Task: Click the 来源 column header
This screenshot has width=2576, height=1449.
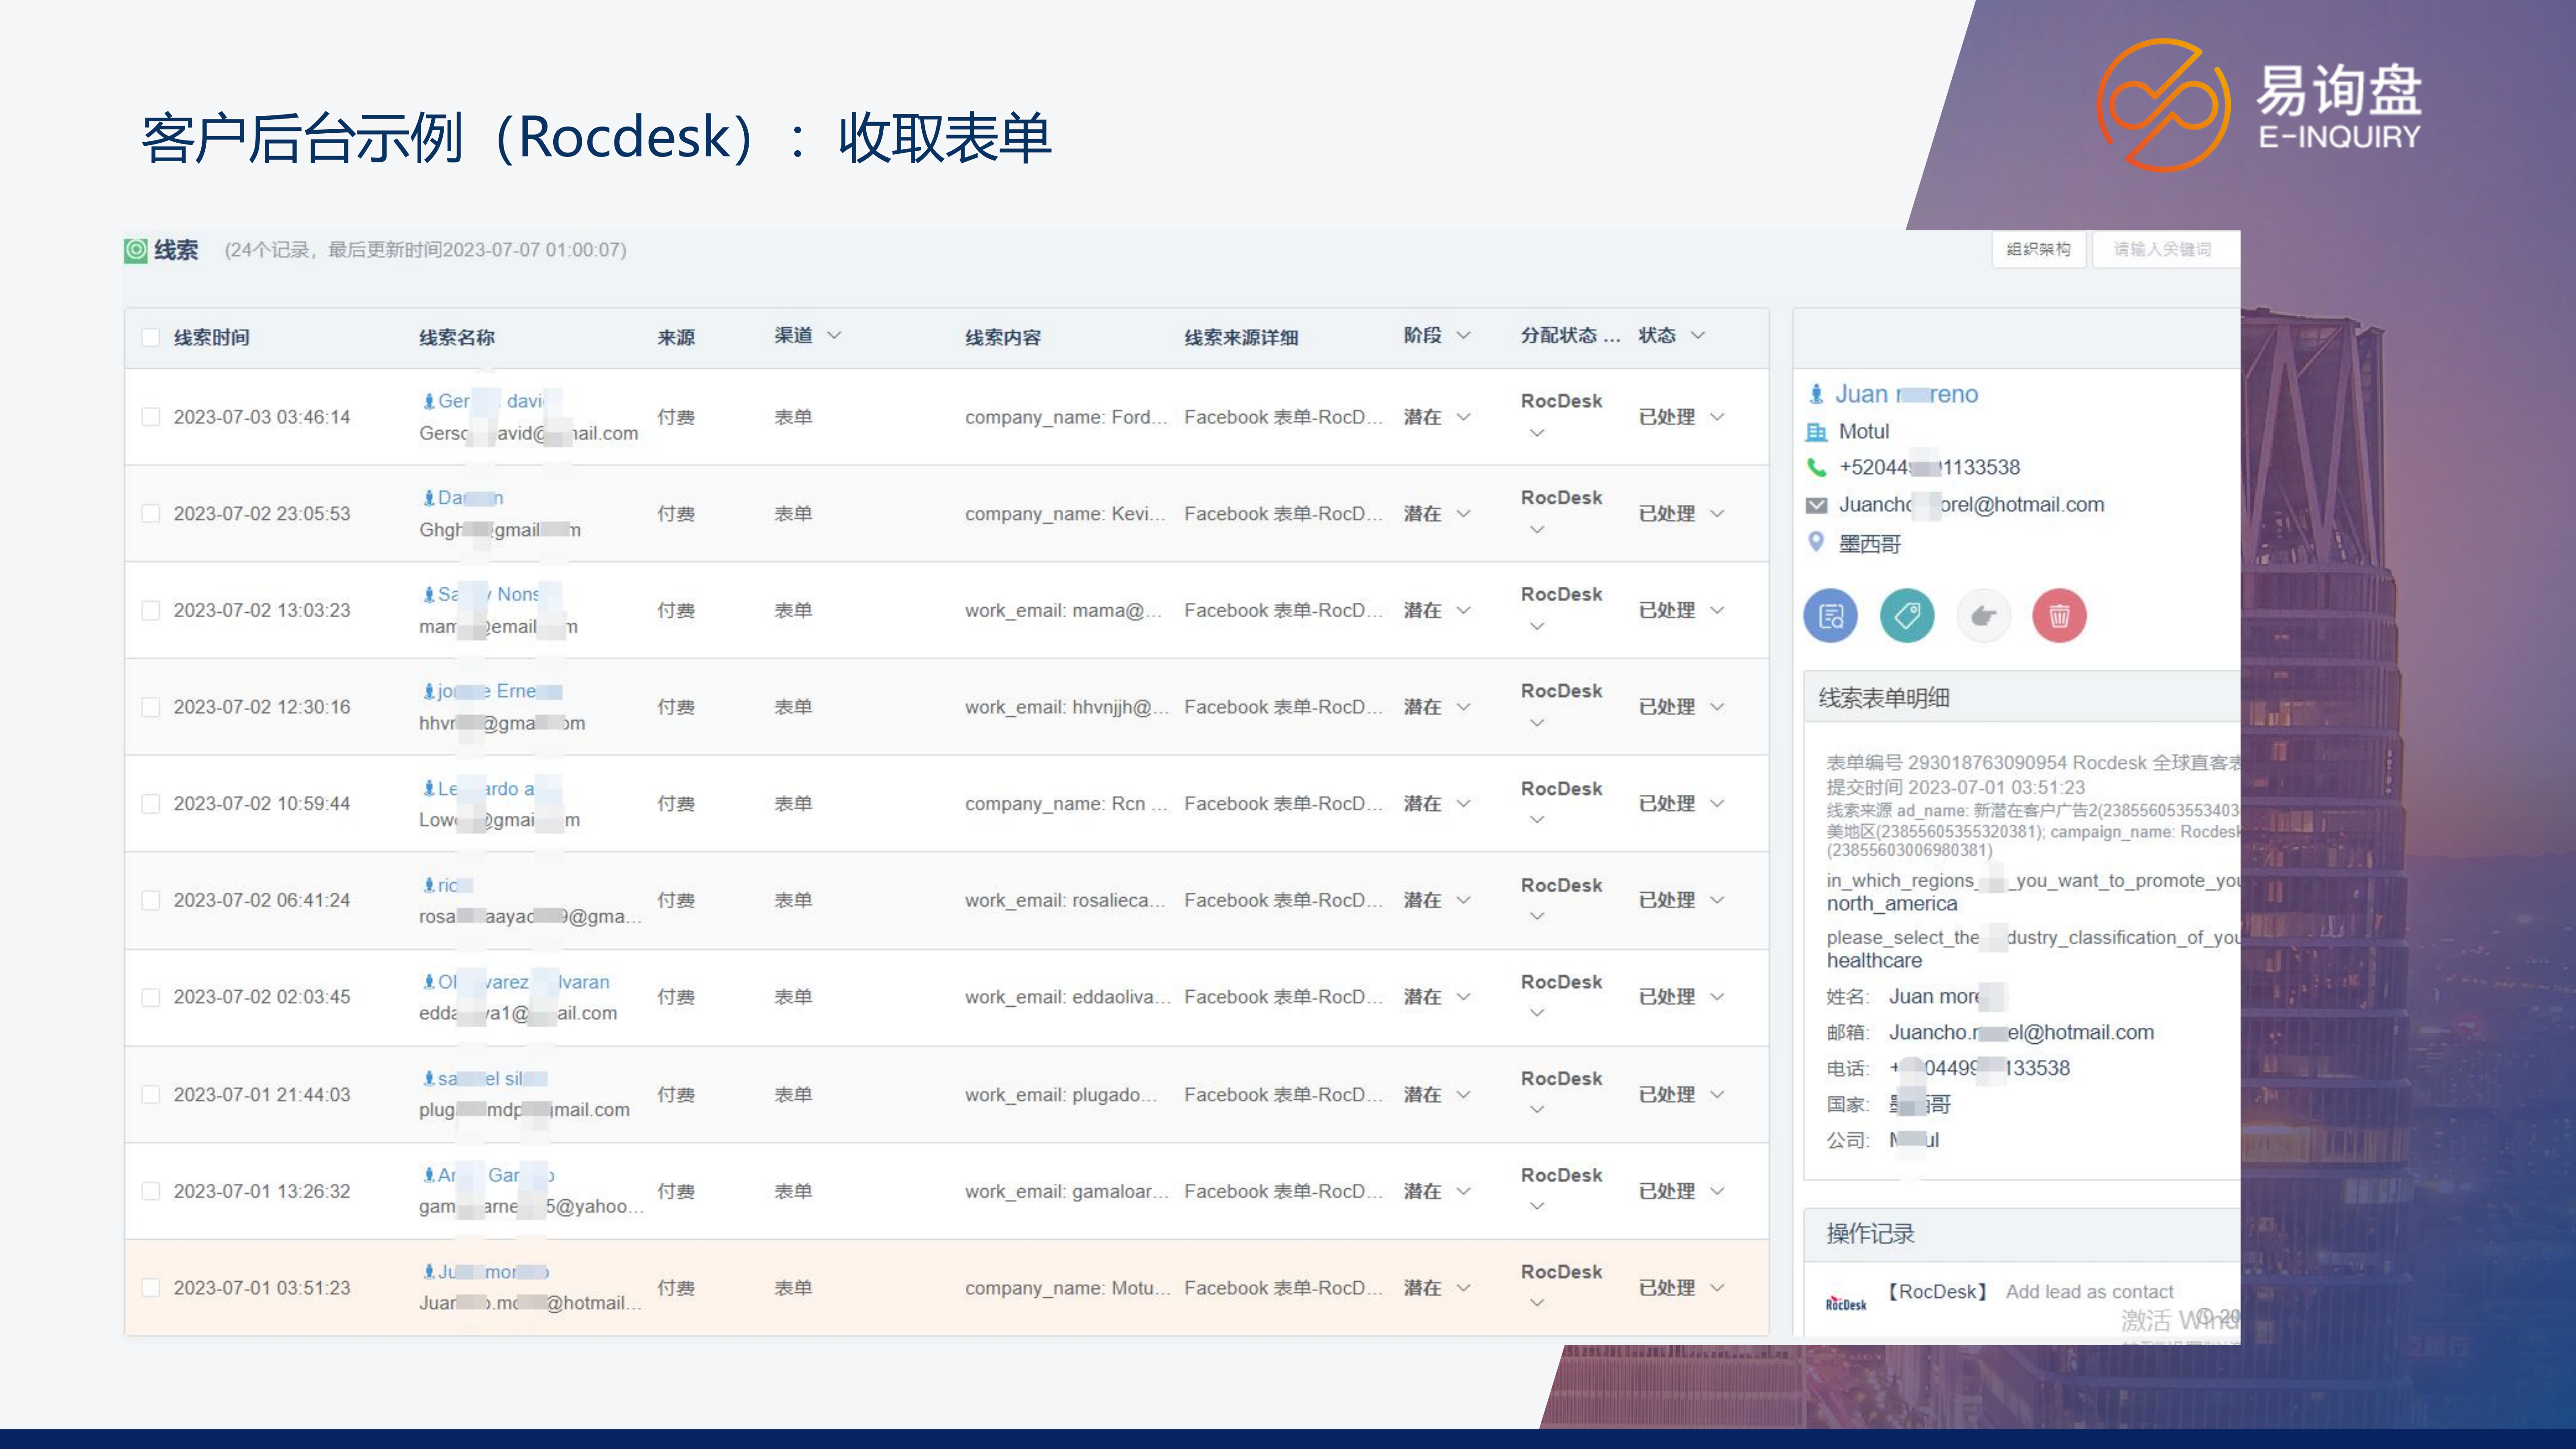Action: point(676,338)
